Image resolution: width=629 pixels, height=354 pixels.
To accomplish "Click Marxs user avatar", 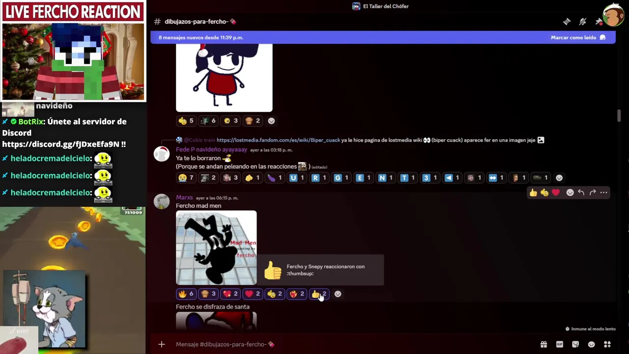I will pyautogui.click(x=162, y=202).
